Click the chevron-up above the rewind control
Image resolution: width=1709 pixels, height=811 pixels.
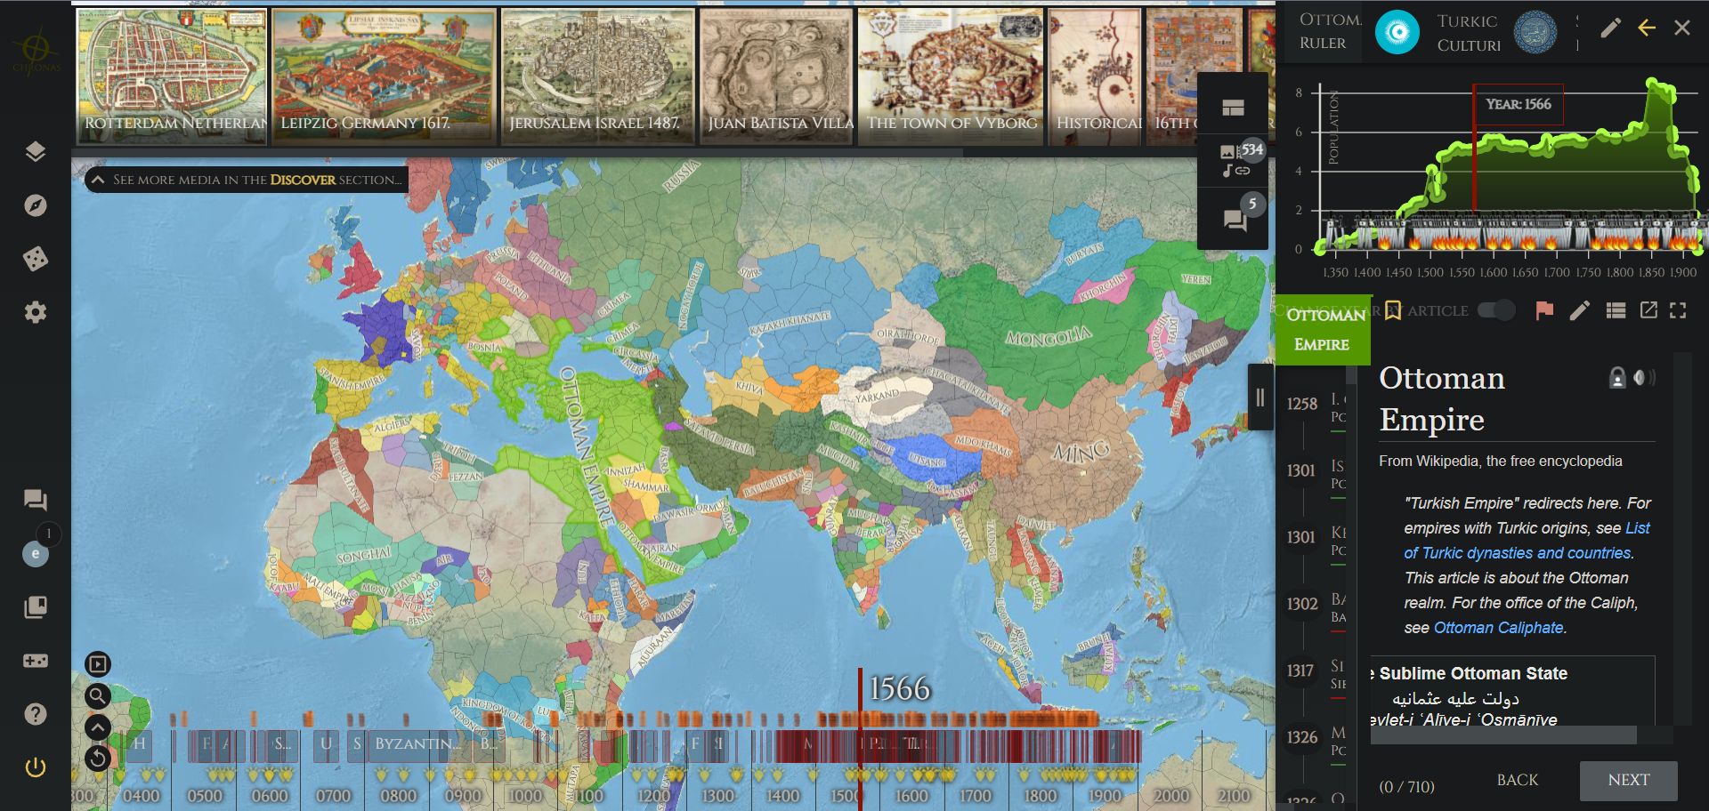pyautogui.click(x=98, y=727)
